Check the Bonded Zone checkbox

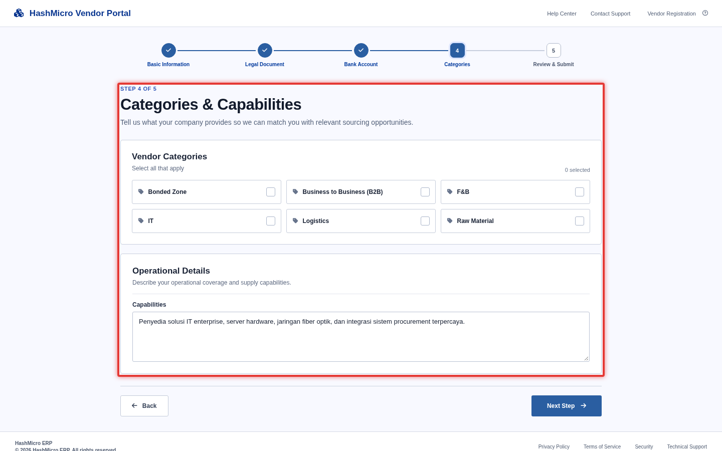(x=271, y=192)
